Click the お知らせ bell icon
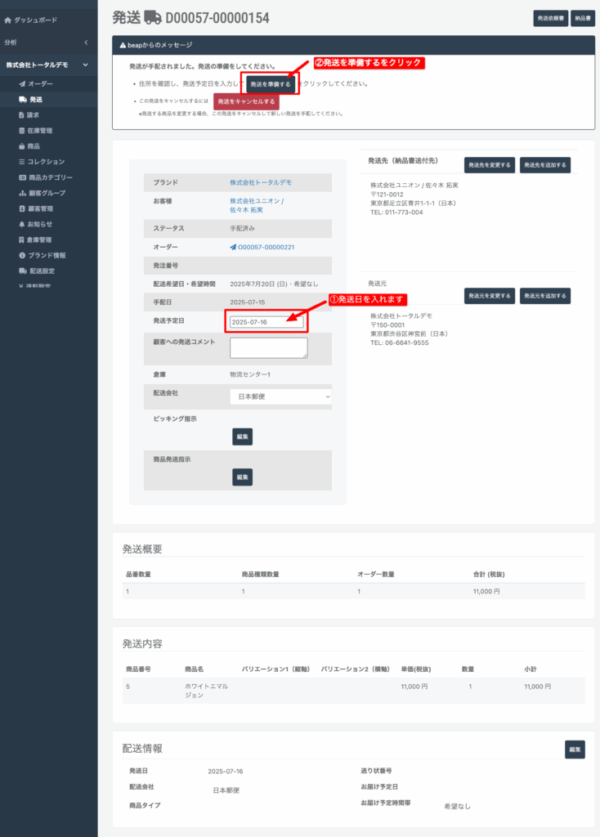600x837 pixels. coord(23,224)
